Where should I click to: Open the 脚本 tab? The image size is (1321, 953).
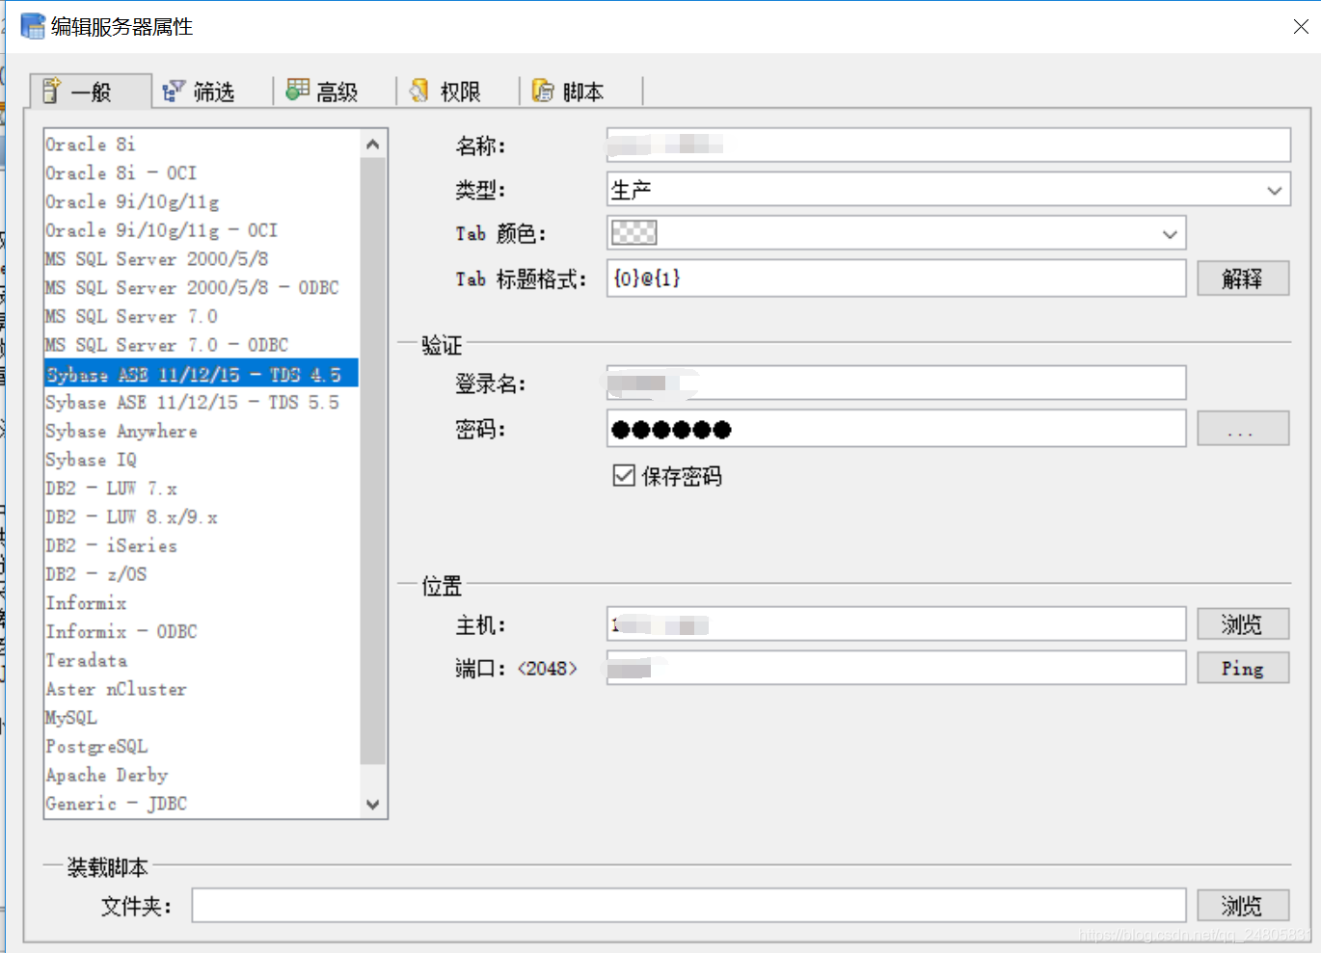(582, 92)
